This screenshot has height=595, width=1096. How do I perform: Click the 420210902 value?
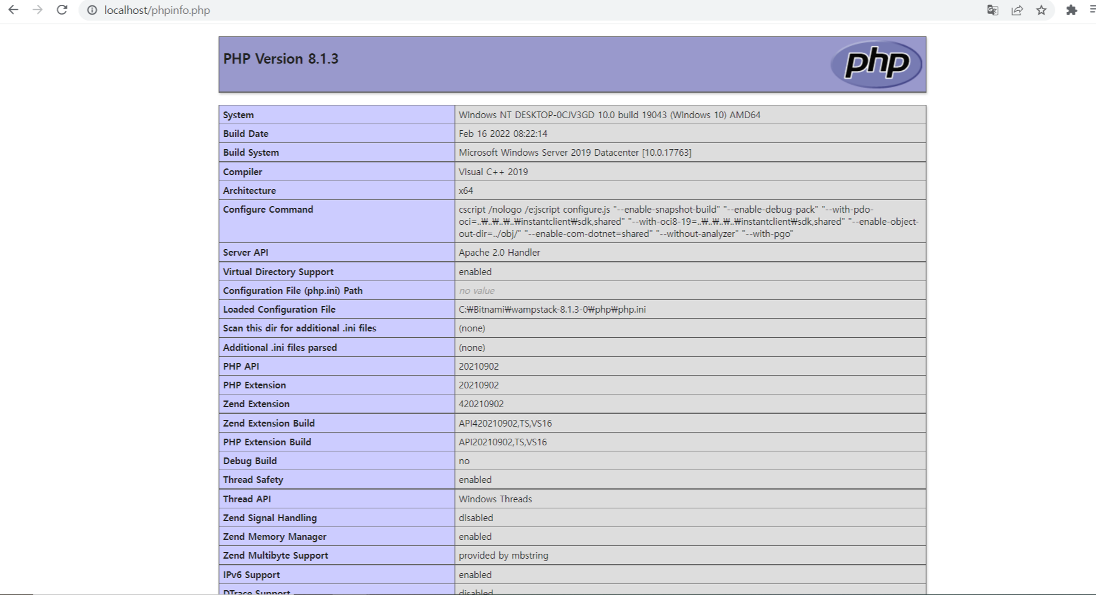pyautogui.click(x=481, y=404)
